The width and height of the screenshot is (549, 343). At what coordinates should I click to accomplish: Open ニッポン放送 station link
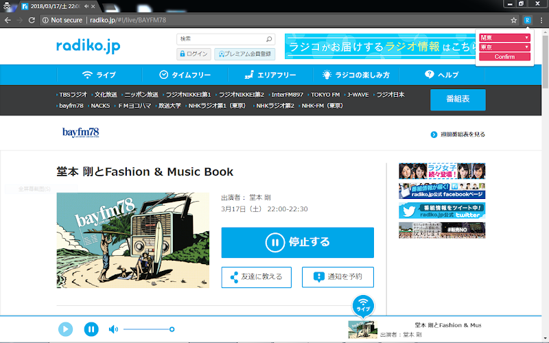[141, 95]
